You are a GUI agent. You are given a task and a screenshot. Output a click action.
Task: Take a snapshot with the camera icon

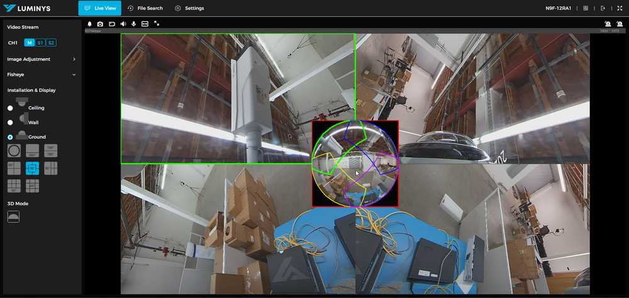100,23
